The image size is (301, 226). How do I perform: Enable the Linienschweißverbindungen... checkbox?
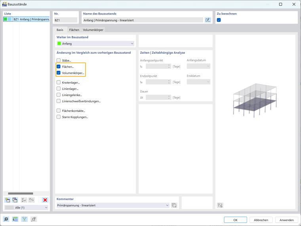tap(59, 101)
